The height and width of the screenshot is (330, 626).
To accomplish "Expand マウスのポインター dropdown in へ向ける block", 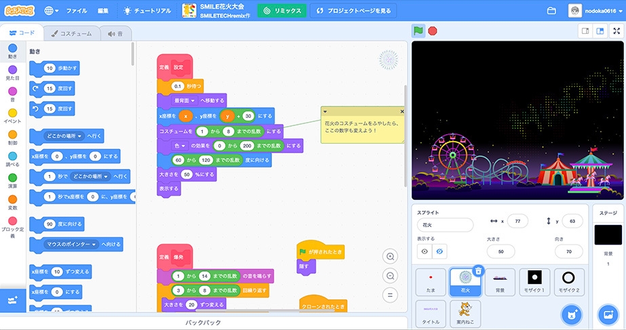I will coord(72,244).
